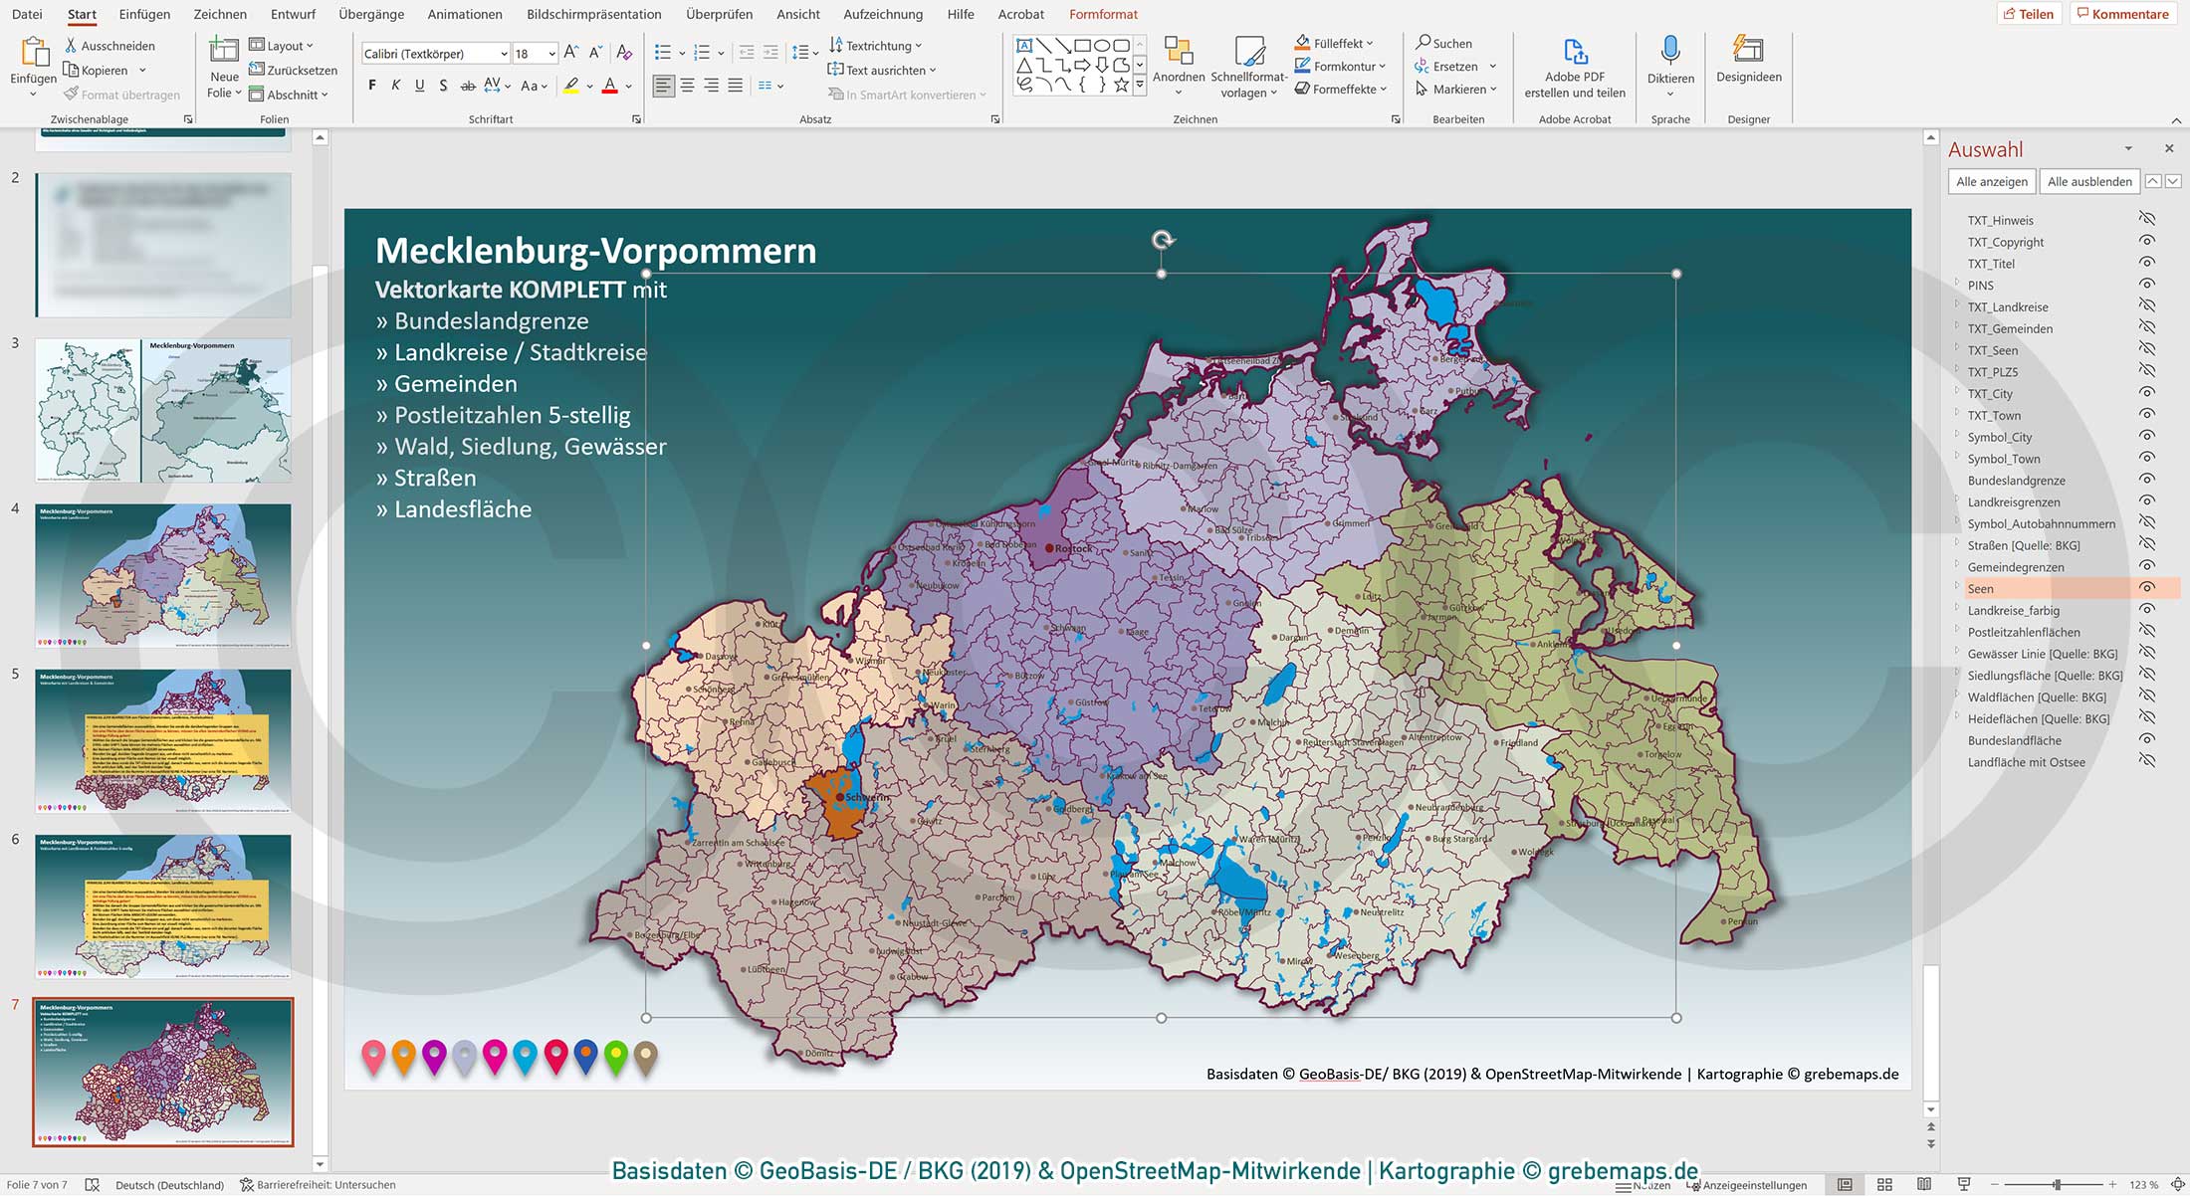The height and width of the screenshot is (1196, 2190).
Task: Select slide 3 in the thumbnail pane
Action: pos(162,408)
